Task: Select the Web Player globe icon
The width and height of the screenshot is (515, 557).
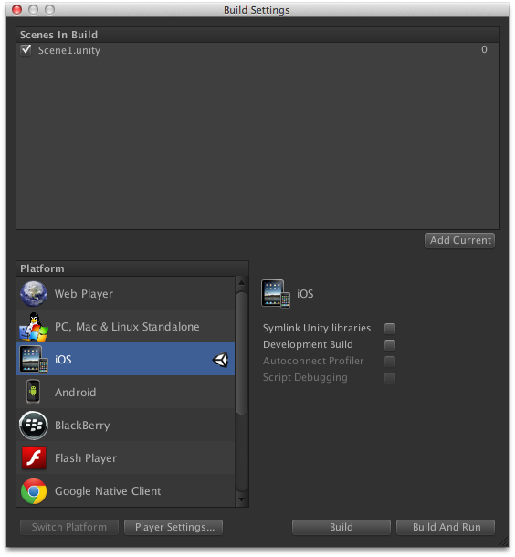Action: click(x=34, y=293)
